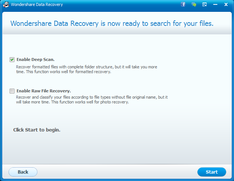Screen dimensions: 234x181
Task: Open the green feedback chat icon
Action: (x=194, y=5)
